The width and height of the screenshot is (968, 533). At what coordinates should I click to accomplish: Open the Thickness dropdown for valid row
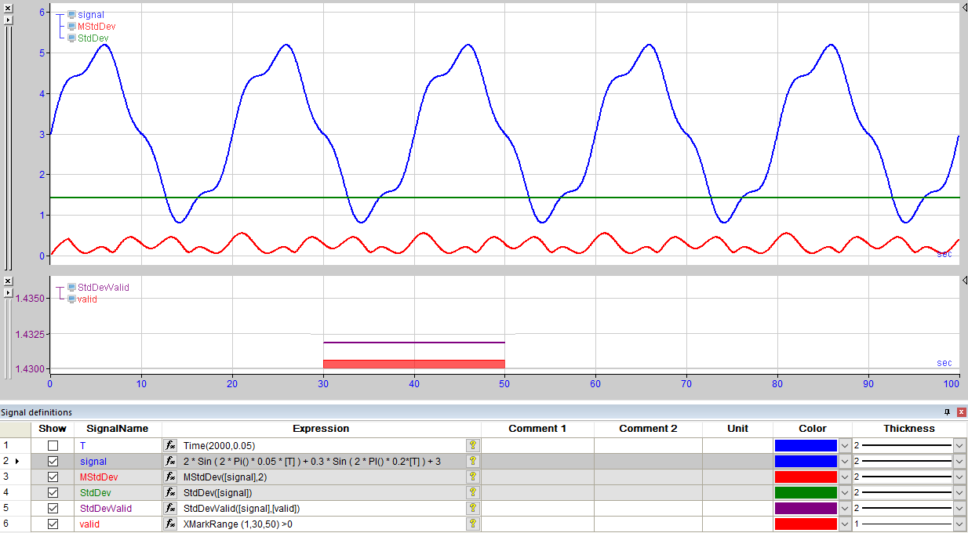tap(959, 524)
